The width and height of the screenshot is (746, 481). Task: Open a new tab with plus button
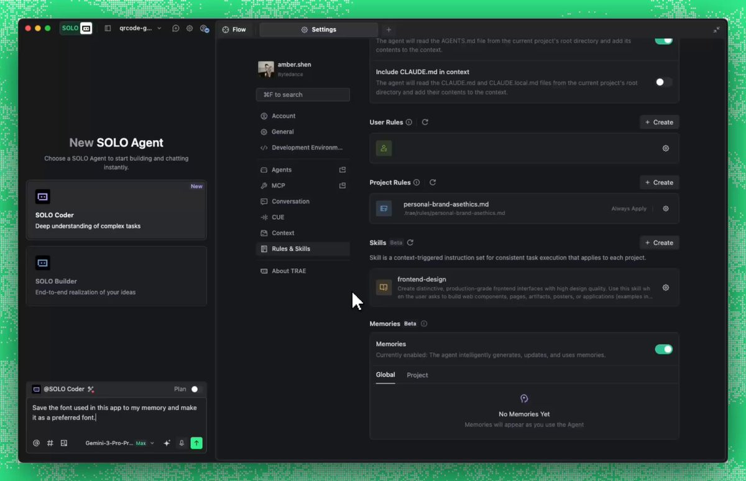tap(389, 29)
